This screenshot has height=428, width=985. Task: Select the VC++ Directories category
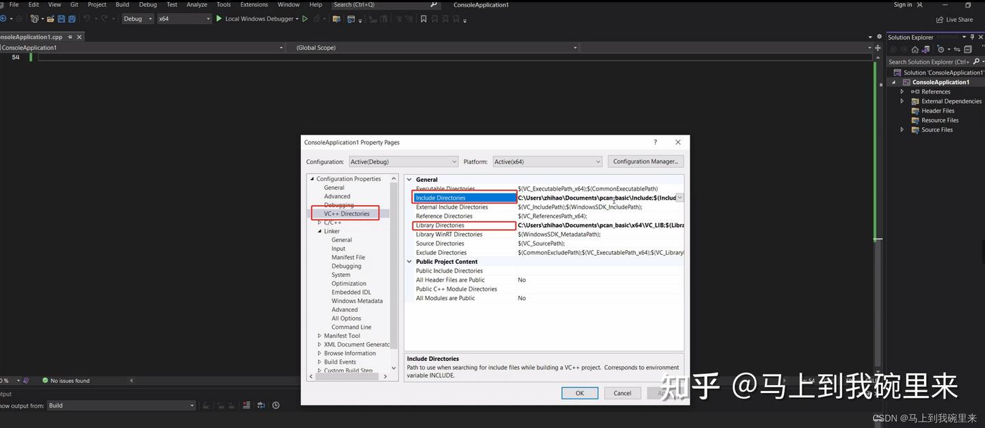(x=345, y=213)
